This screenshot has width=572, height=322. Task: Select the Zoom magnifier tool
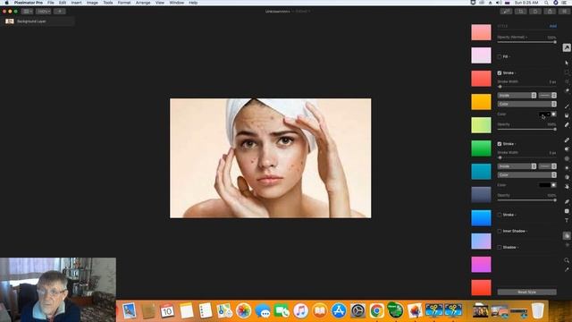point(567,260)
